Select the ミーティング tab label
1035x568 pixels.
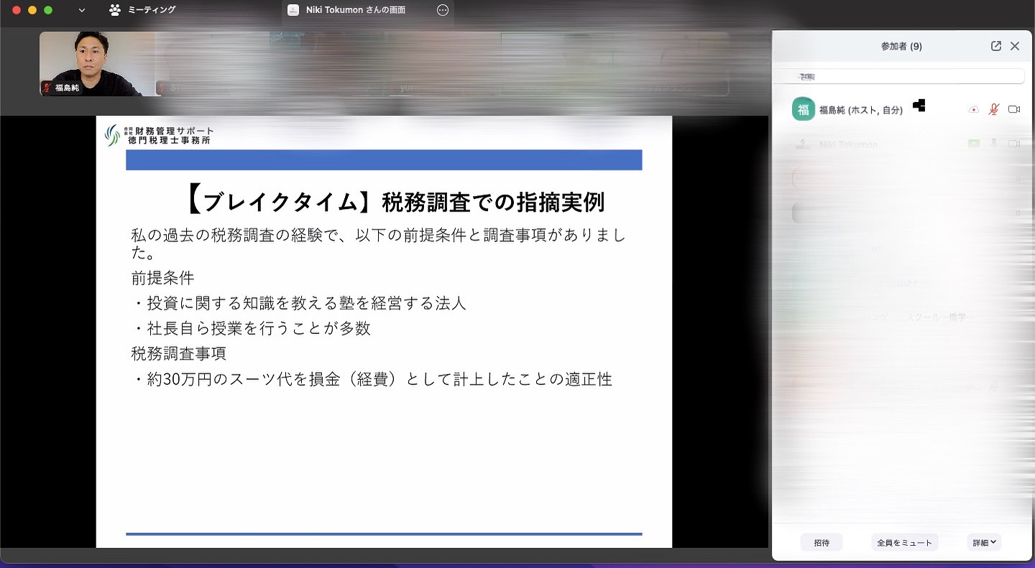tap(151, 10)
